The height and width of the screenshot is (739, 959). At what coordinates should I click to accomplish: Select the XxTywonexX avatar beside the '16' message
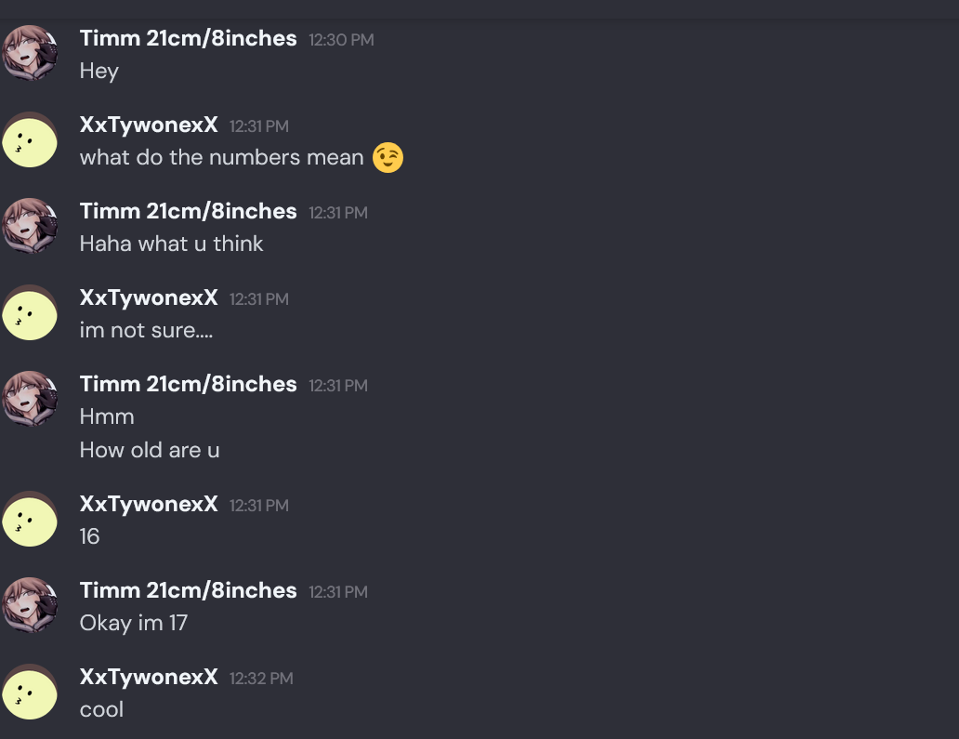tap(30, 519)
